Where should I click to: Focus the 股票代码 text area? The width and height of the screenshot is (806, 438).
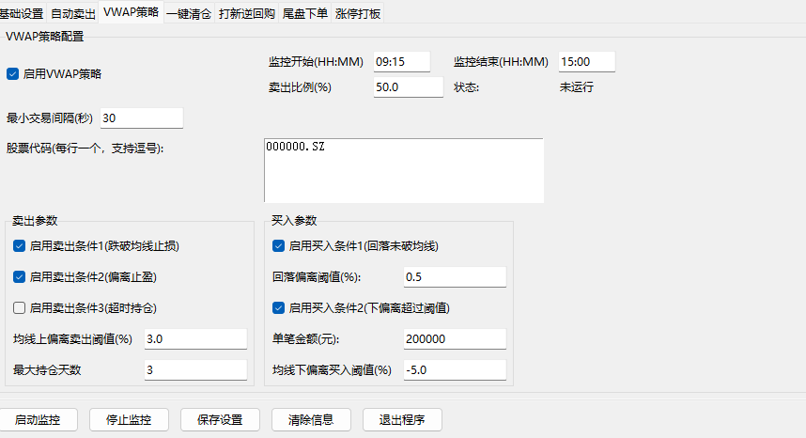[x=404, y=170]
